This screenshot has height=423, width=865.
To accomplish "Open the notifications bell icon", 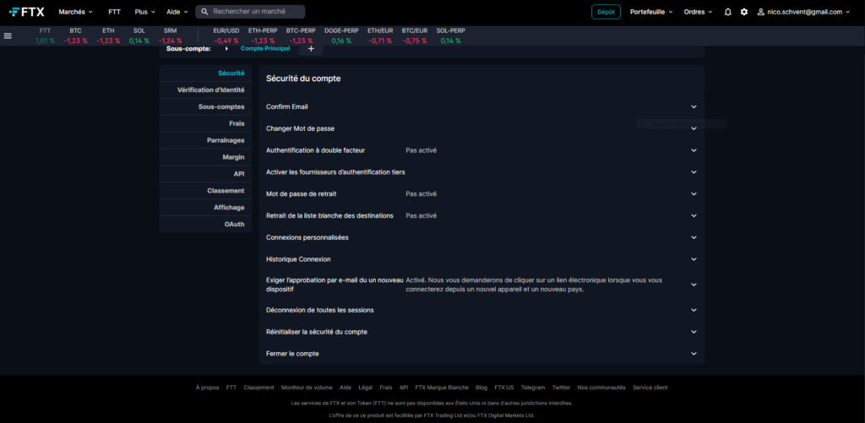I will (x=728, y=12).
